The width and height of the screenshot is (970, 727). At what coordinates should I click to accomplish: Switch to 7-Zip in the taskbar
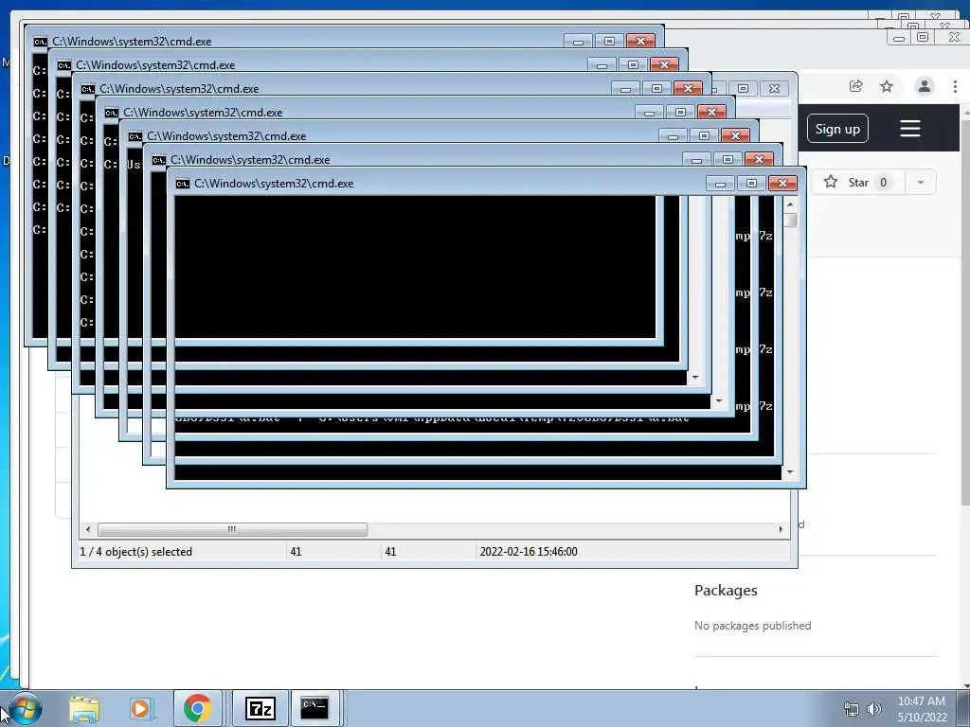tap(260, 708)
